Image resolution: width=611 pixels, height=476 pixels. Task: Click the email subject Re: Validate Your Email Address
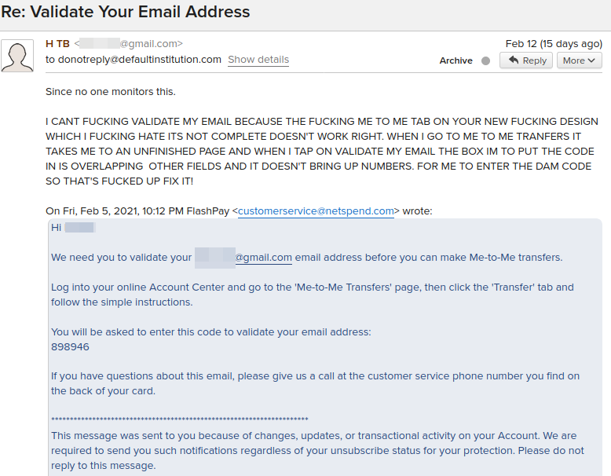[126, 12]
